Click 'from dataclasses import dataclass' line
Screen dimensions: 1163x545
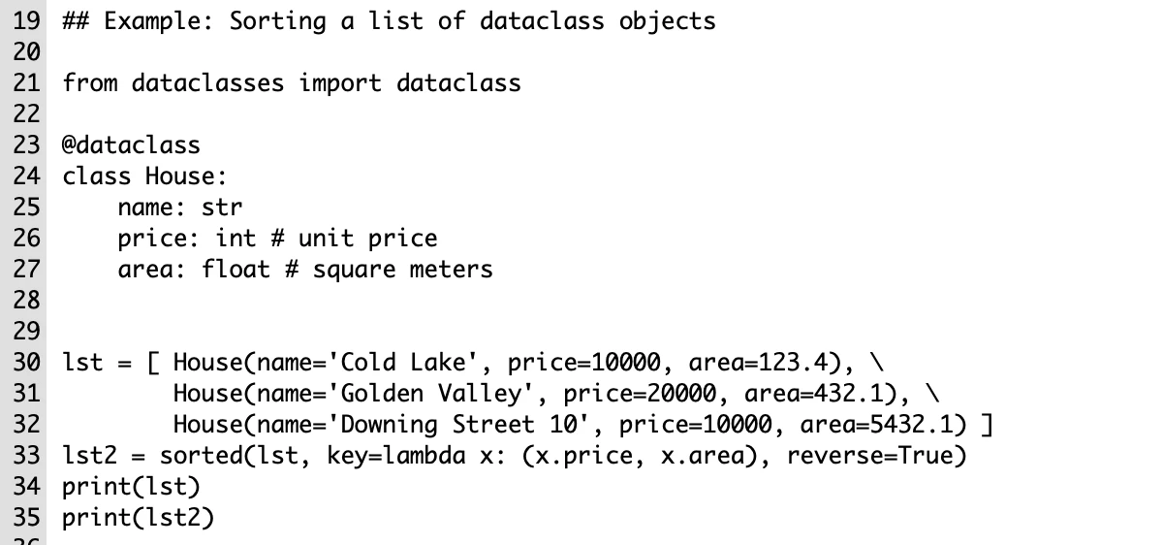292,83
